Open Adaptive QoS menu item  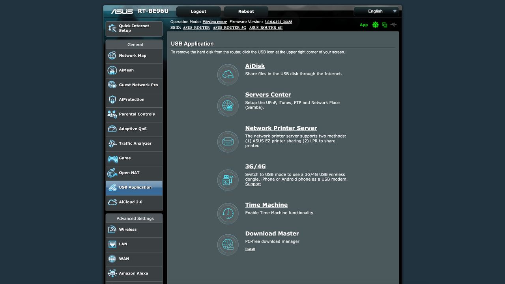[x=134, y=129]
